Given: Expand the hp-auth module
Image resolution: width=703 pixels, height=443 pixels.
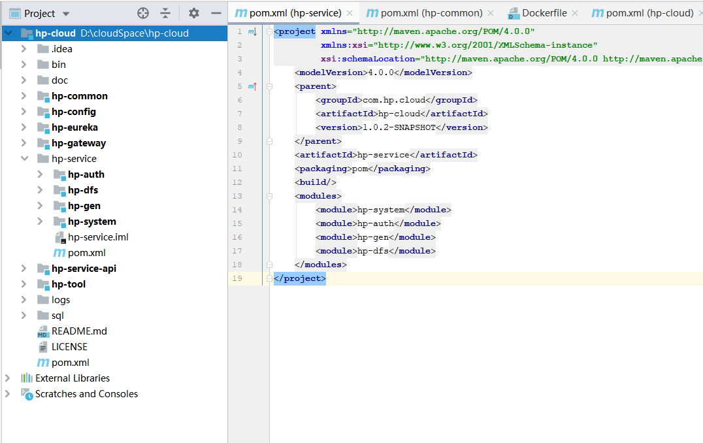Looking at the screenshot, I should click(x=40, y=174).
